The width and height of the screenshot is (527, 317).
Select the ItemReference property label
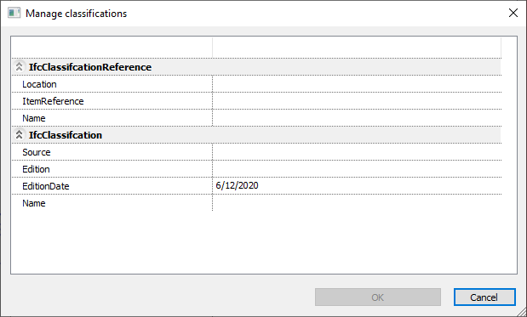[x=53, y=101]
